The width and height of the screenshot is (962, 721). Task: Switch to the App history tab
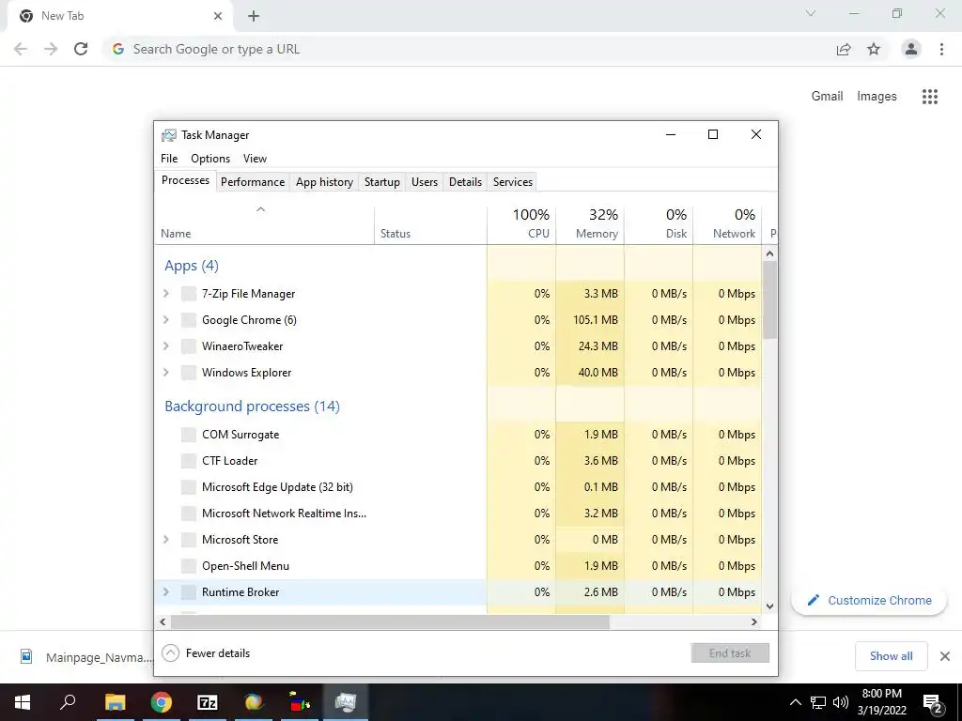324,182
